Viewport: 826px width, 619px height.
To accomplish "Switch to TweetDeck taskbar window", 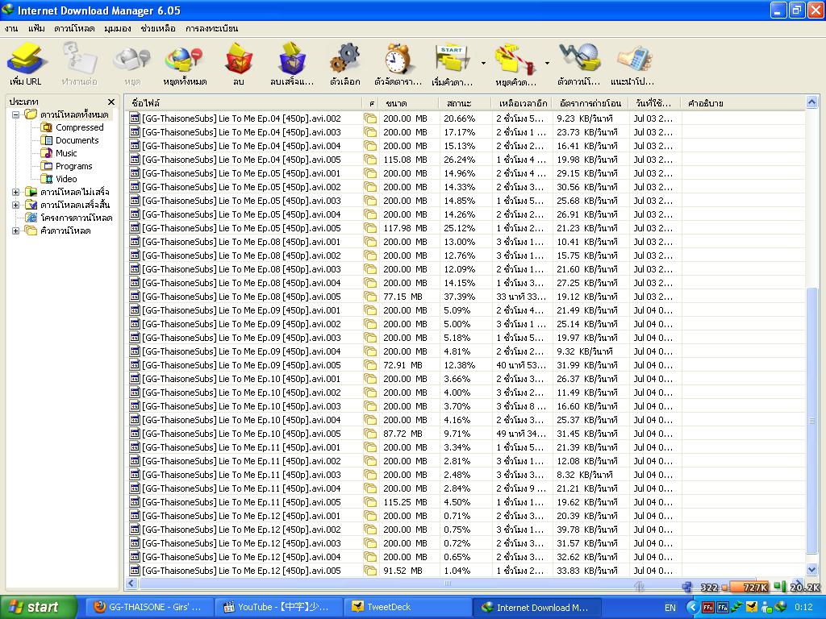I will [x=407, y=607].
